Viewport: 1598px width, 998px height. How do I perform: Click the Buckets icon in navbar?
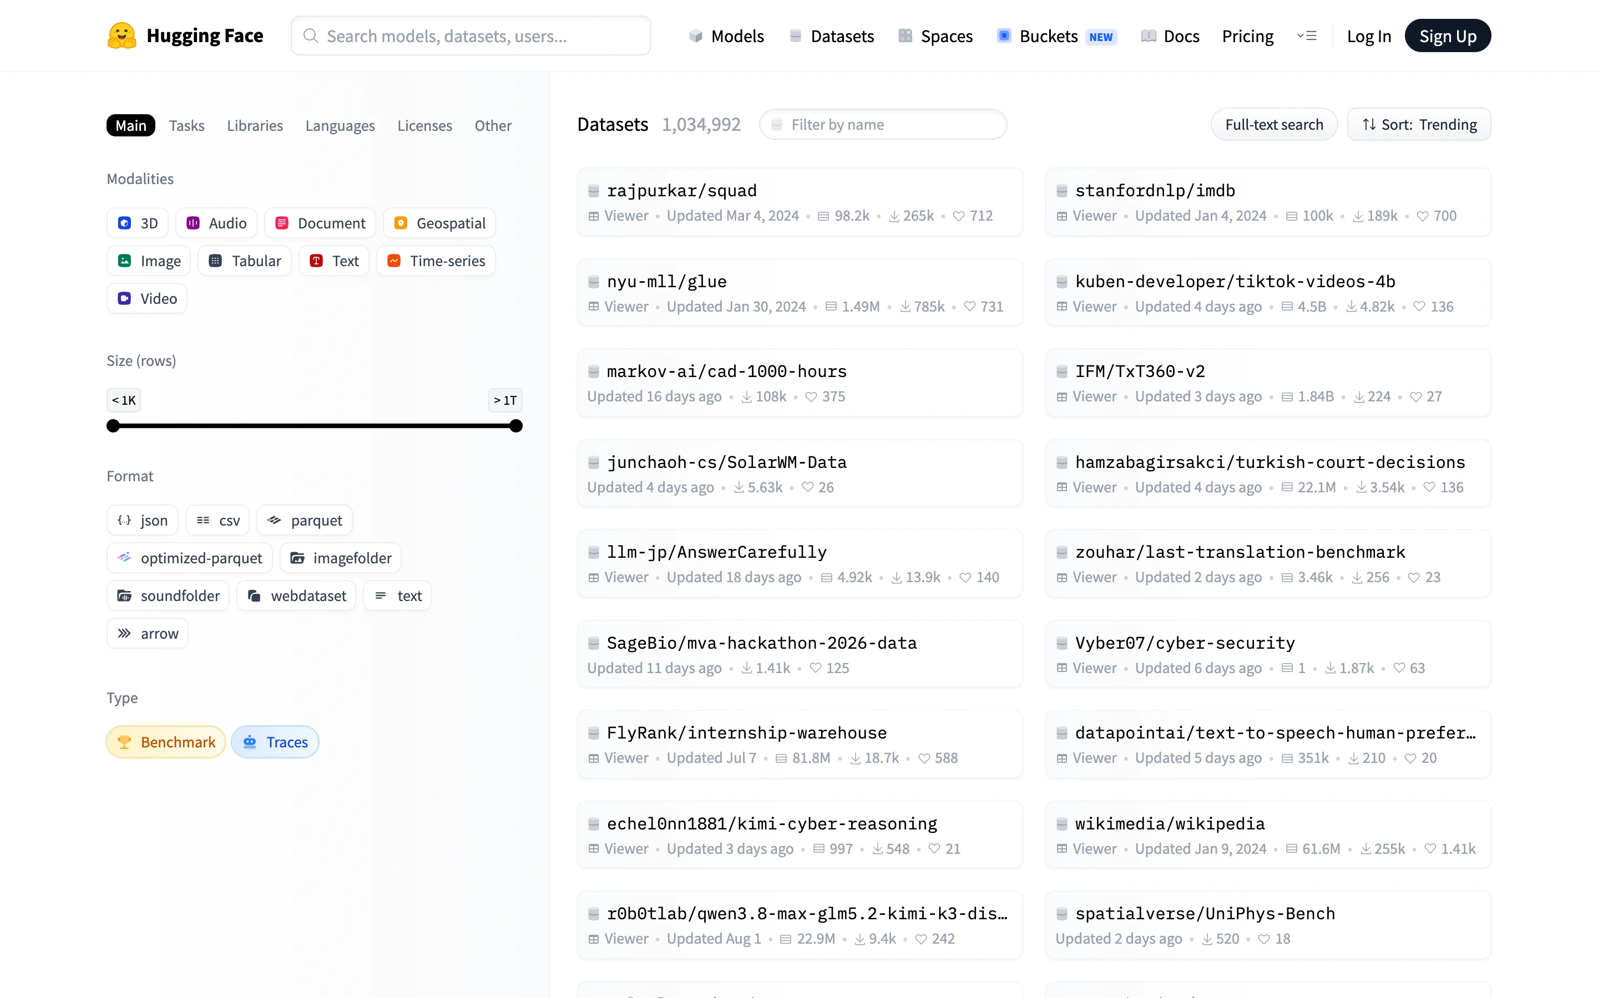1004,35
